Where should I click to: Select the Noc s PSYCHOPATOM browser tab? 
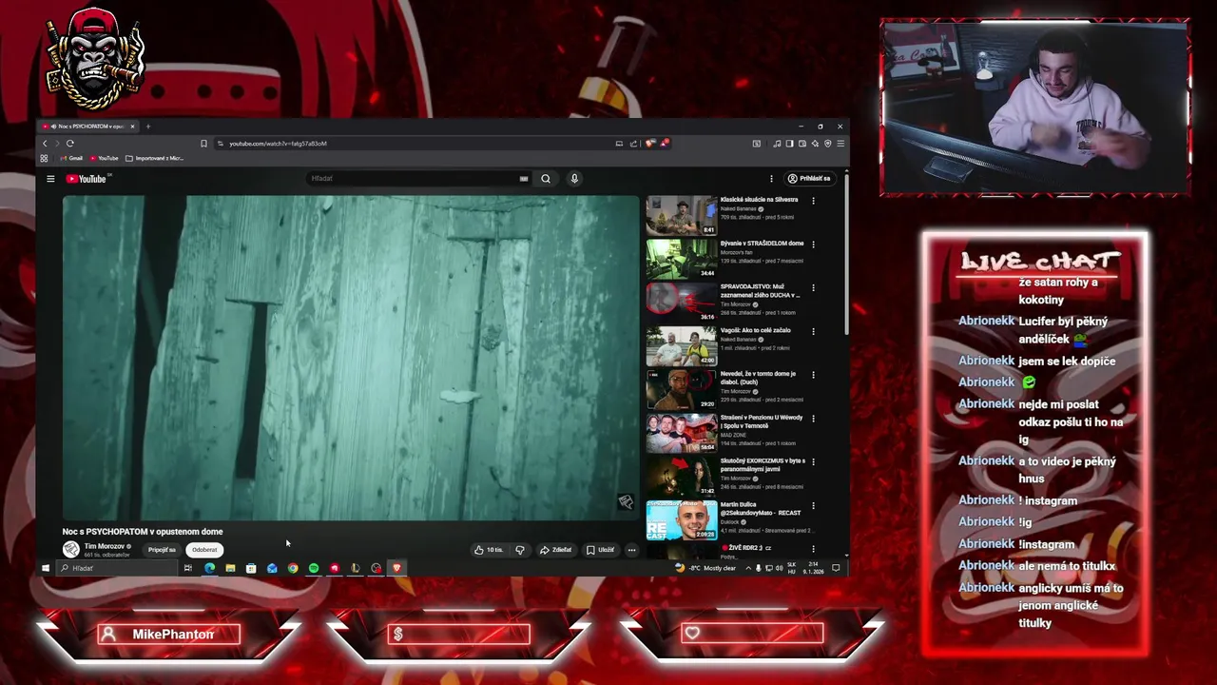click(87, 127)
